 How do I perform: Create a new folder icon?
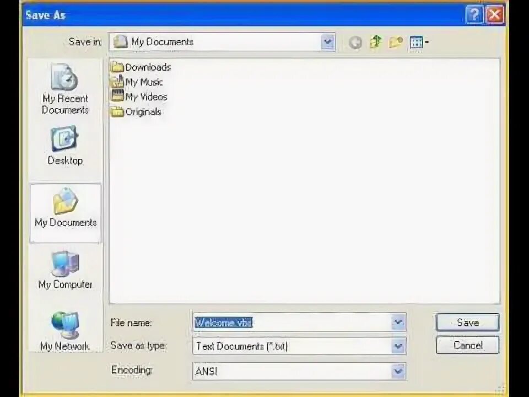(x=396, y=42)
